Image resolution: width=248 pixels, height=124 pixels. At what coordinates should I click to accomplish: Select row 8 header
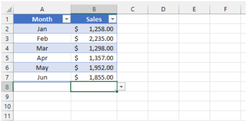coord(7,87)
